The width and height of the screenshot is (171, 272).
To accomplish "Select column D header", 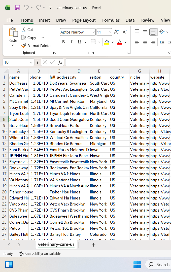I will pos(79,71).
